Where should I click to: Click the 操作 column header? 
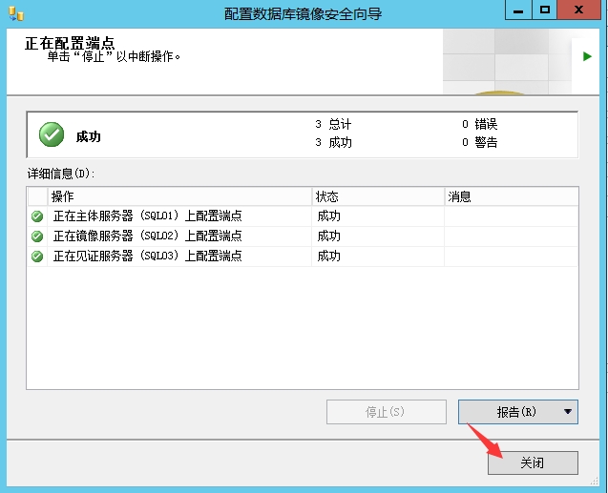(179, 196)
